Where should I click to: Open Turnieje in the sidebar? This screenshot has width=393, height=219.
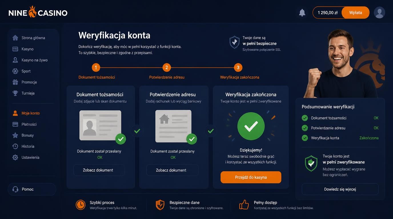(x=28, y=93)
